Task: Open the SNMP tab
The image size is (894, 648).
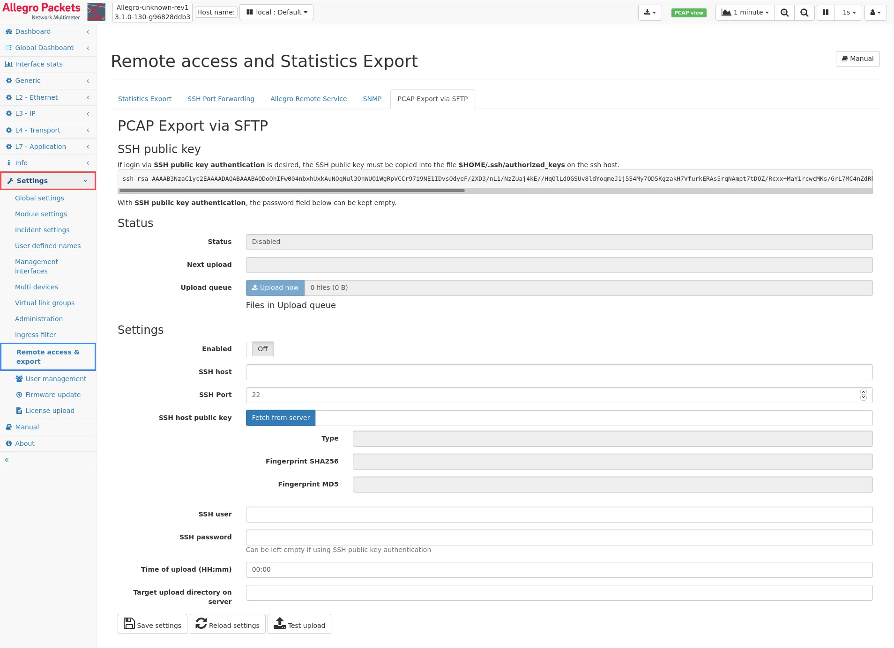Action: 372,99
